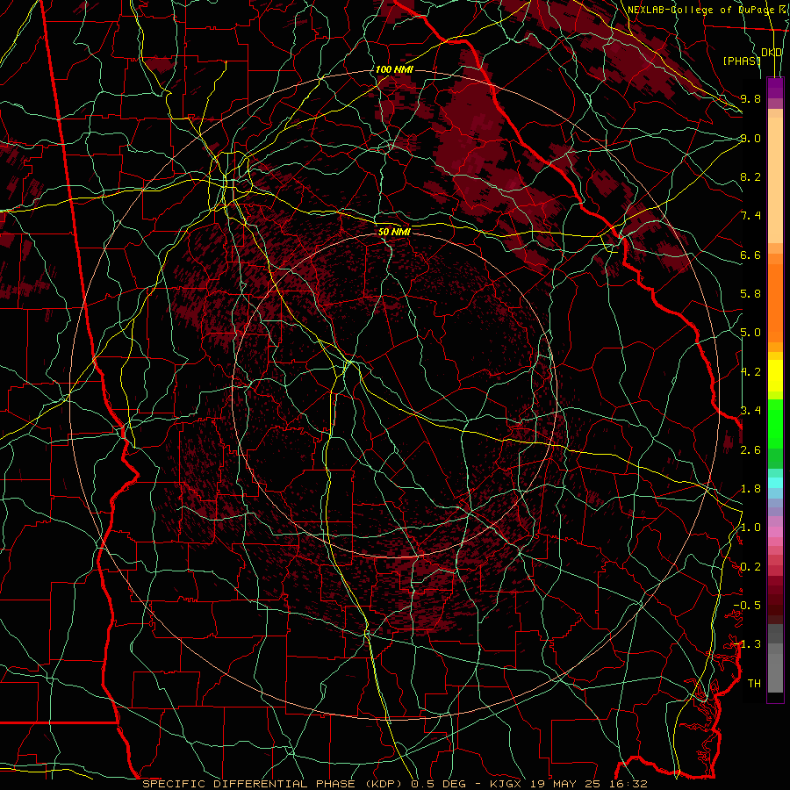Select the 9.8 value on the scale
The image size is (790, 790).
[x=750, y=98]
